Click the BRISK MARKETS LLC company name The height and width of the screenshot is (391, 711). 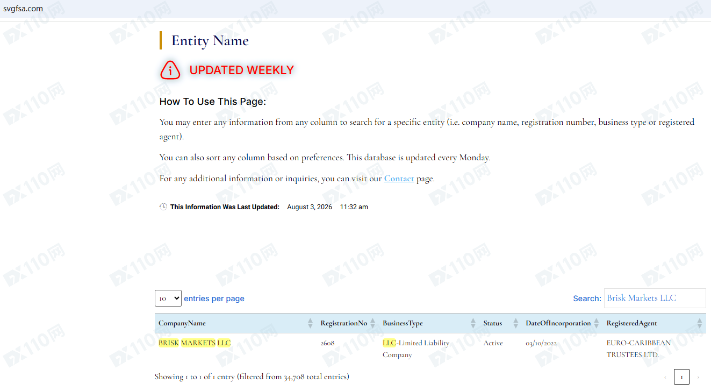[x=195, y=343]
